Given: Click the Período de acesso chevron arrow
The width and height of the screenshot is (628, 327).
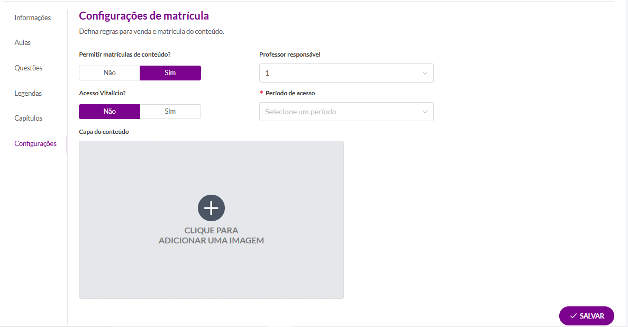Looking at the screenshot, I should [424, 112].
